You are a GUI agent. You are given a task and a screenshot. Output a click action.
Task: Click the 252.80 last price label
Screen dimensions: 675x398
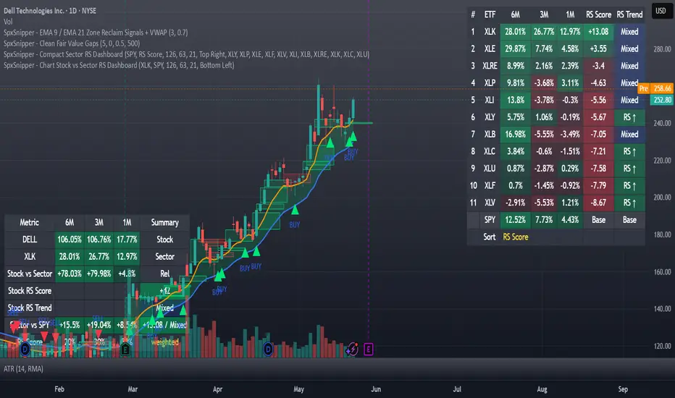pyautogui.click(x=662, y=100)
